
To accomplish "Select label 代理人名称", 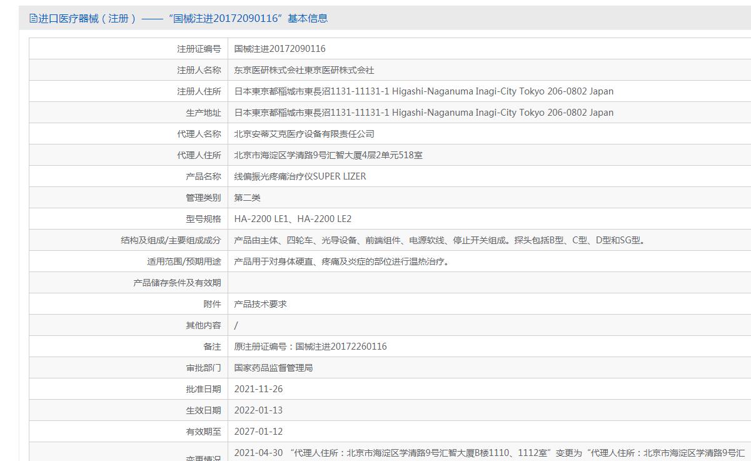I will [199, 134].
